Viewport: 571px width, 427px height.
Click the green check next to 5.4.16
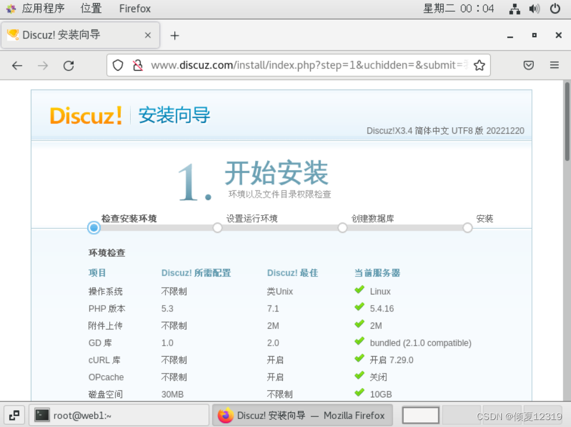[360, 307]
